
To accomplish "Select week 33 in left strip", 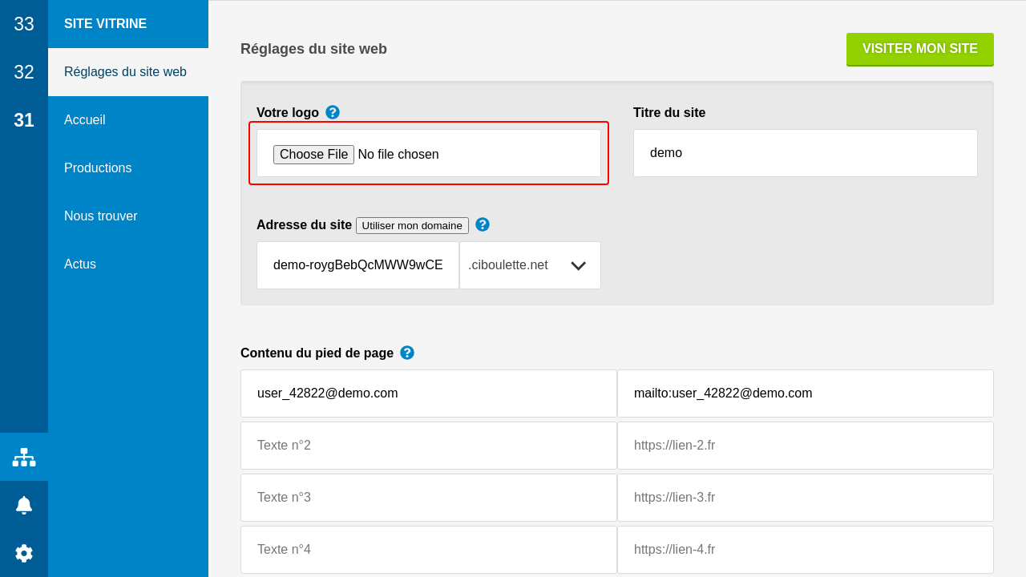I will [24, 24].
